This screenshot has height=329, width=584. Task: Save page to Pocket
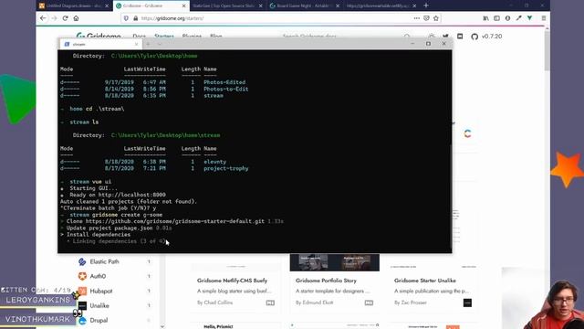pos(426,18)
